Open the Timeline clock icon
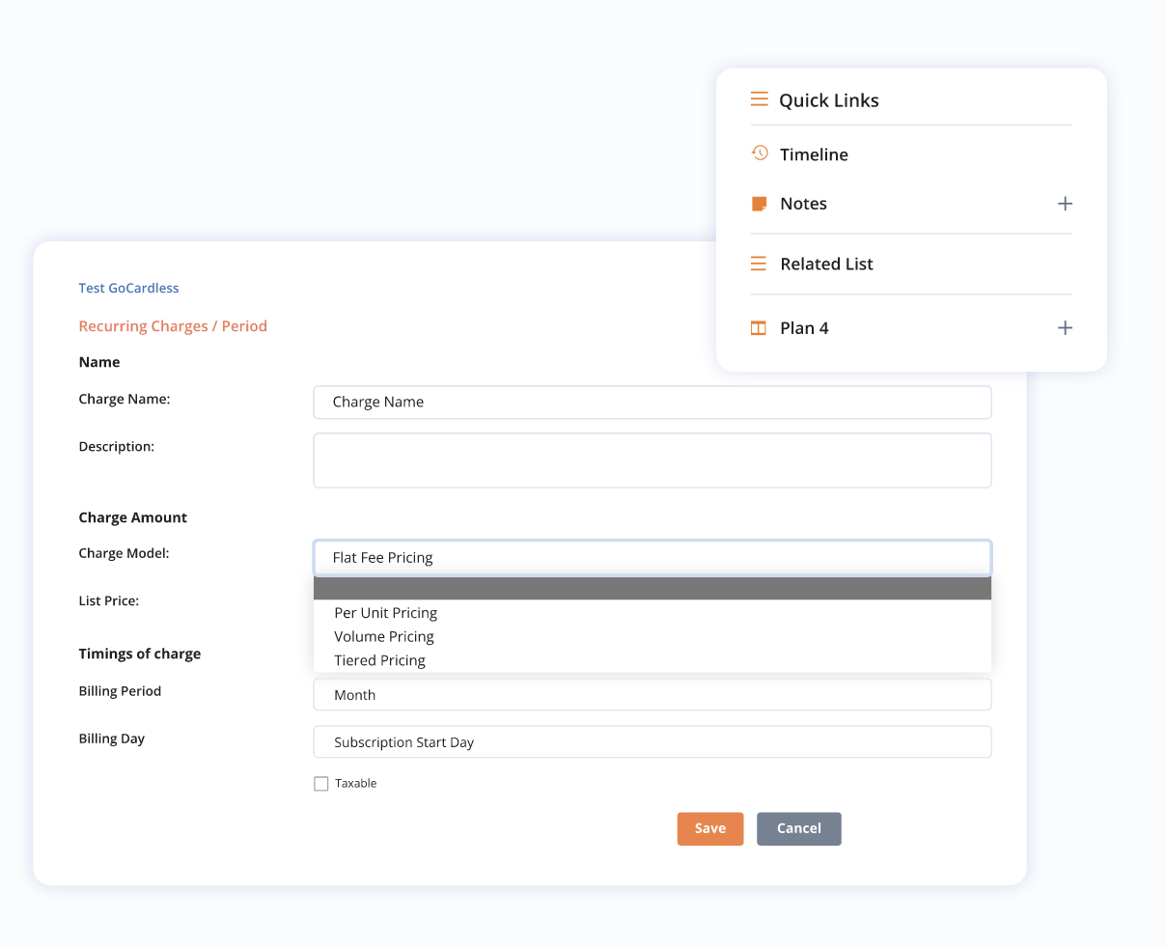This screenshot has width=1166, height=948. coord(759,153)
